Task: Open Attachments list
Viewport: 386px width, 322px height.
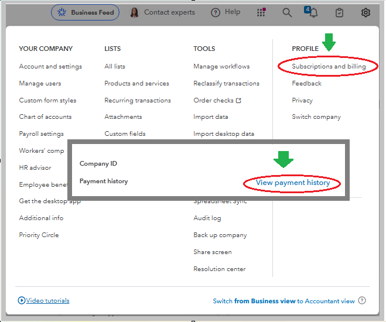Action: (x=124, y=117)
